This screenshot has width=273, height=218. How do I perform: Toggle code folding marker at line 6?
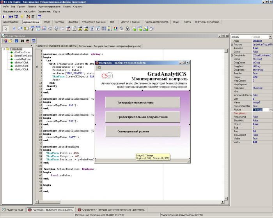click(37, 67)
